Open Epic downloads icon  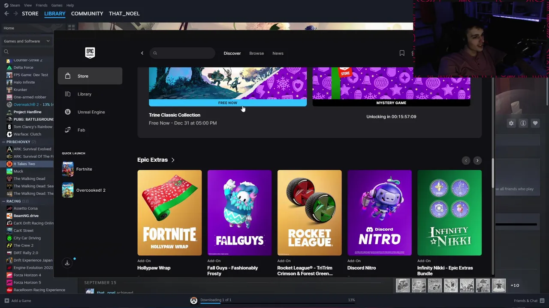pyautogui.click(x=67, y=263)
